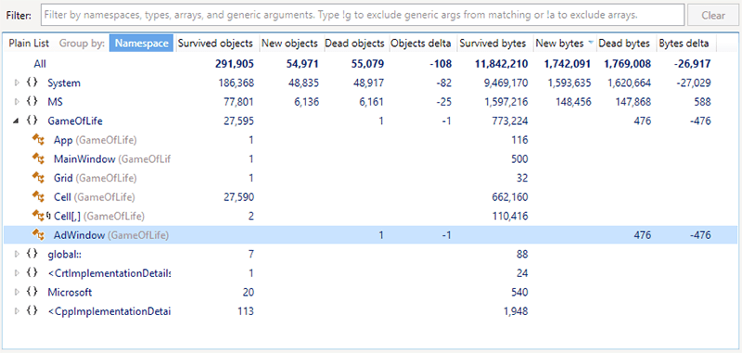Screen dimensions: 742x353
Task: Click the Cell class icon
Action: click(38, 197)
